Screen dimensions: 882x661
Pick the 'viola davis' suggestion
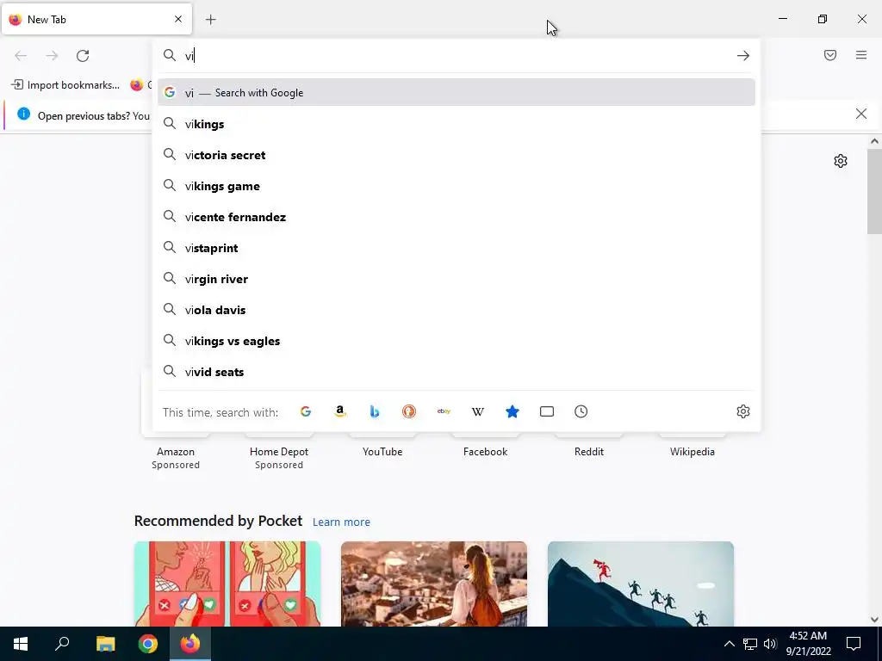[457, 310]
